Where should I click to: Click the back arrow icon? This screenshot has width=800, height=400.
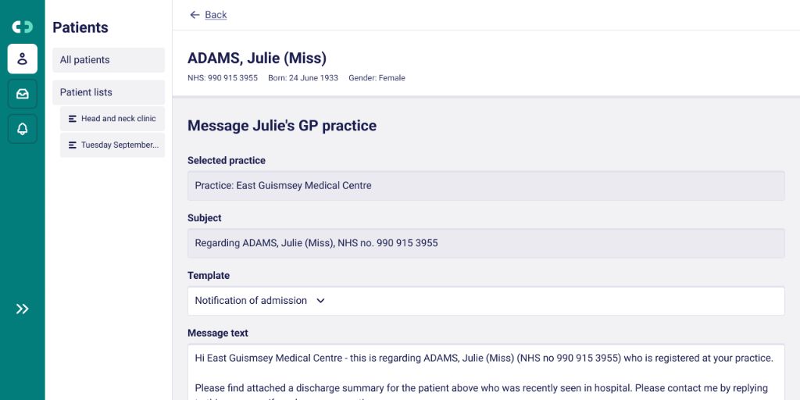point(195,15)
